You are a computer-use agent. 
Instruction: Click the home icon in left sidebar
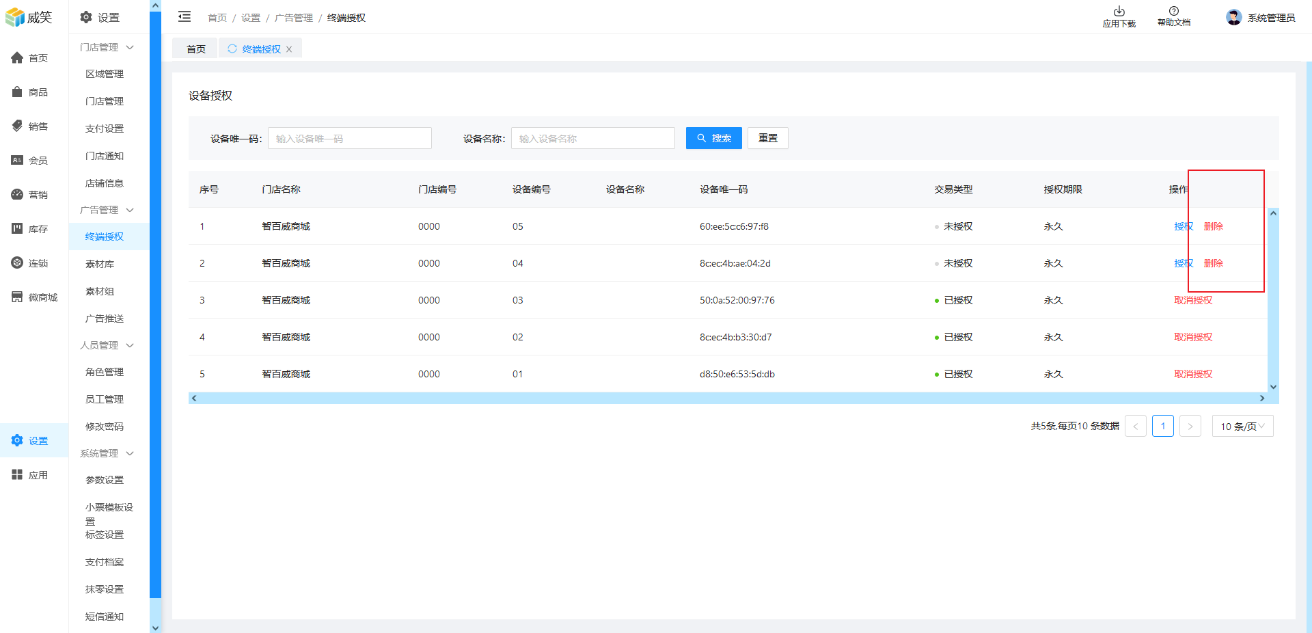pyautogui.click(x=17, y=58)
